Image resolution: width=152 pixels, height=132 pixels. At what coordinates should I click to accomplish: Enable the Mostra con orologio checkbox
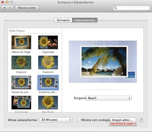(79, 120)
